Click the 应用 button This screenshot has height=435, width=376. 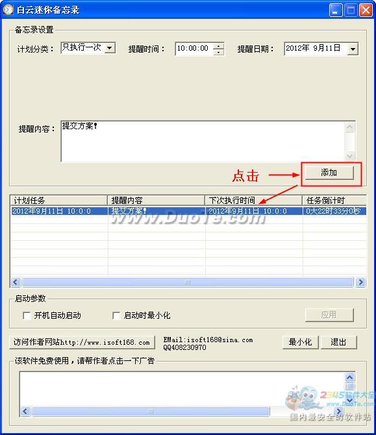click(329, 315)
